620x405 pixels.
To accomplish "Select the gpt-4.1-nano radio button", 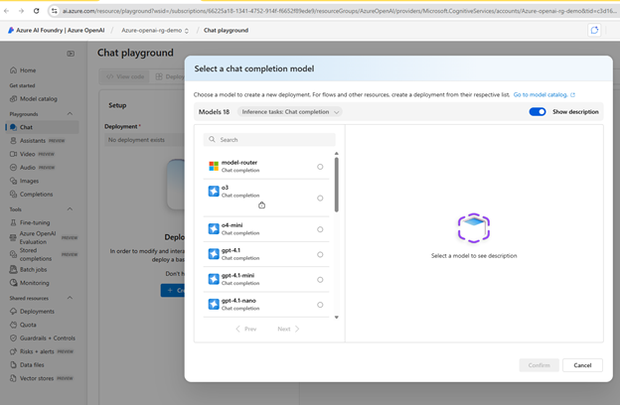I will pyautogui.click(x=320, y=305).
